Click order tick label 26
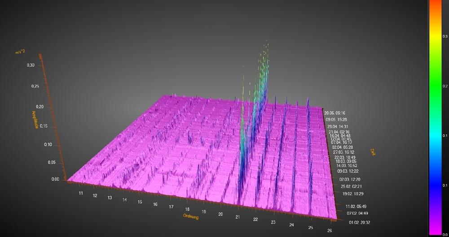 tap(330, 231)
